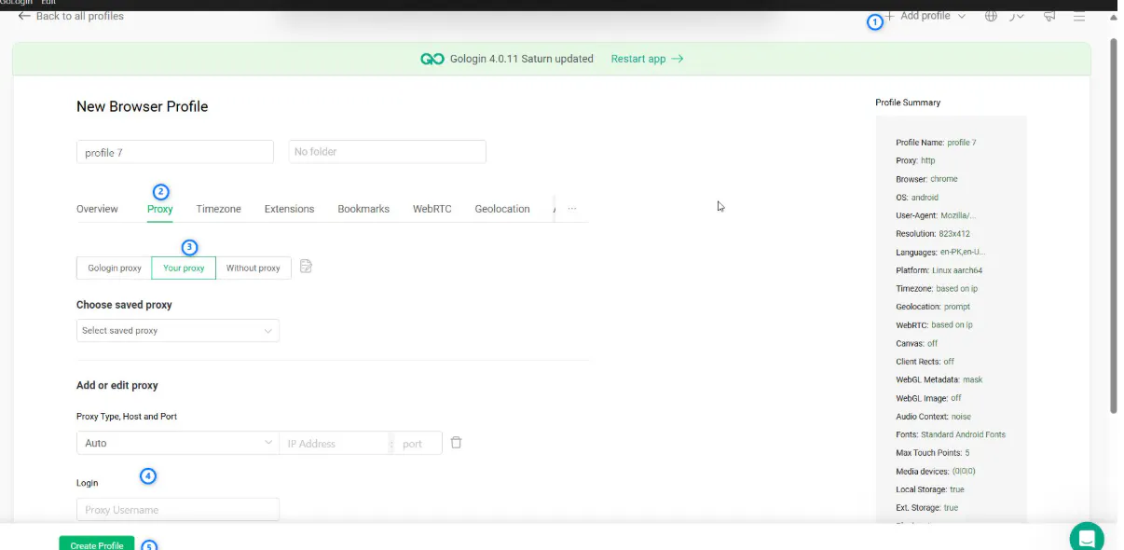Open the chat support bubble icon
Screen dimensions: 1124x550
coord(1087,537)
